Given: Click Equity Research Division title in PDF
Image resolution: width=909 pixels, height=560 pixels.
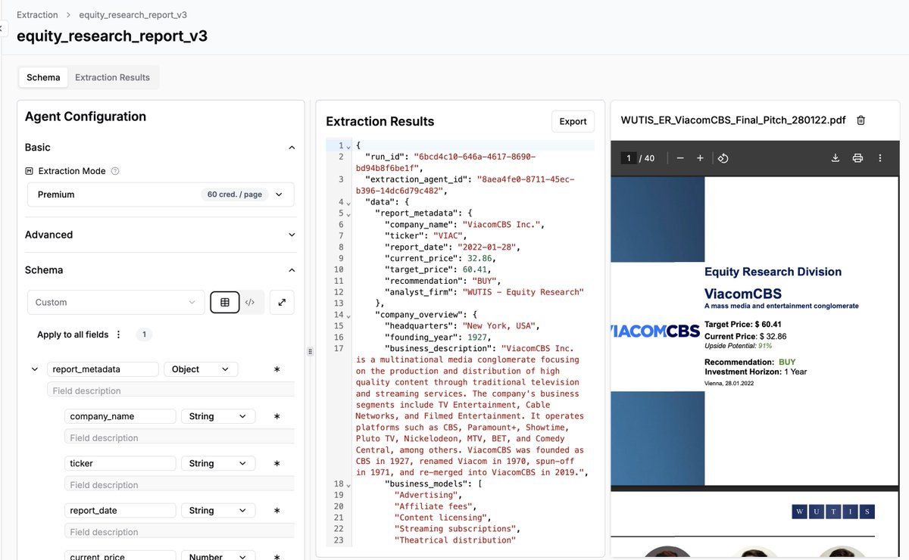Looking at the screenshot, I should click(x=773, y=272).
